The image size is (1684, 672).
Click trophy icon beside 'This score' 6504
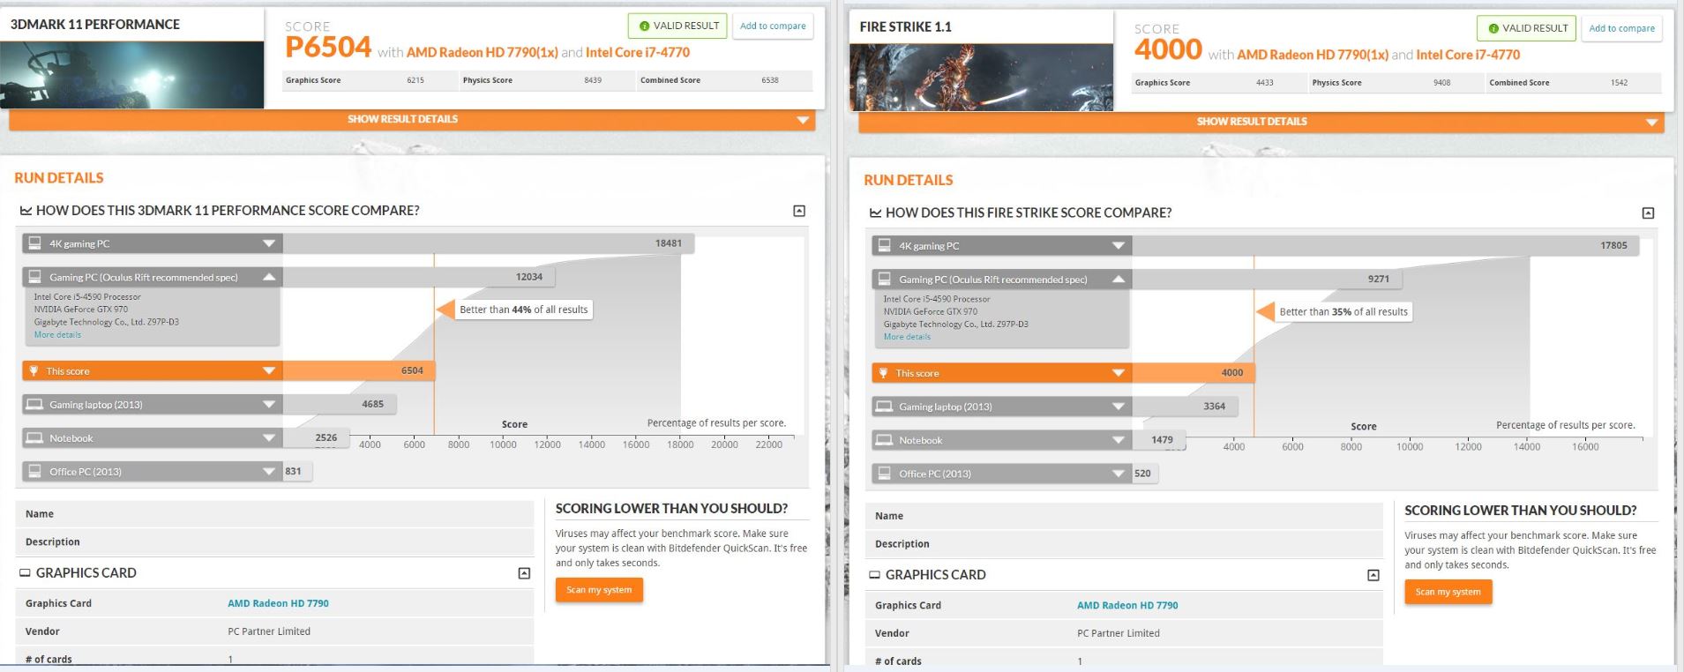(34, 371)
